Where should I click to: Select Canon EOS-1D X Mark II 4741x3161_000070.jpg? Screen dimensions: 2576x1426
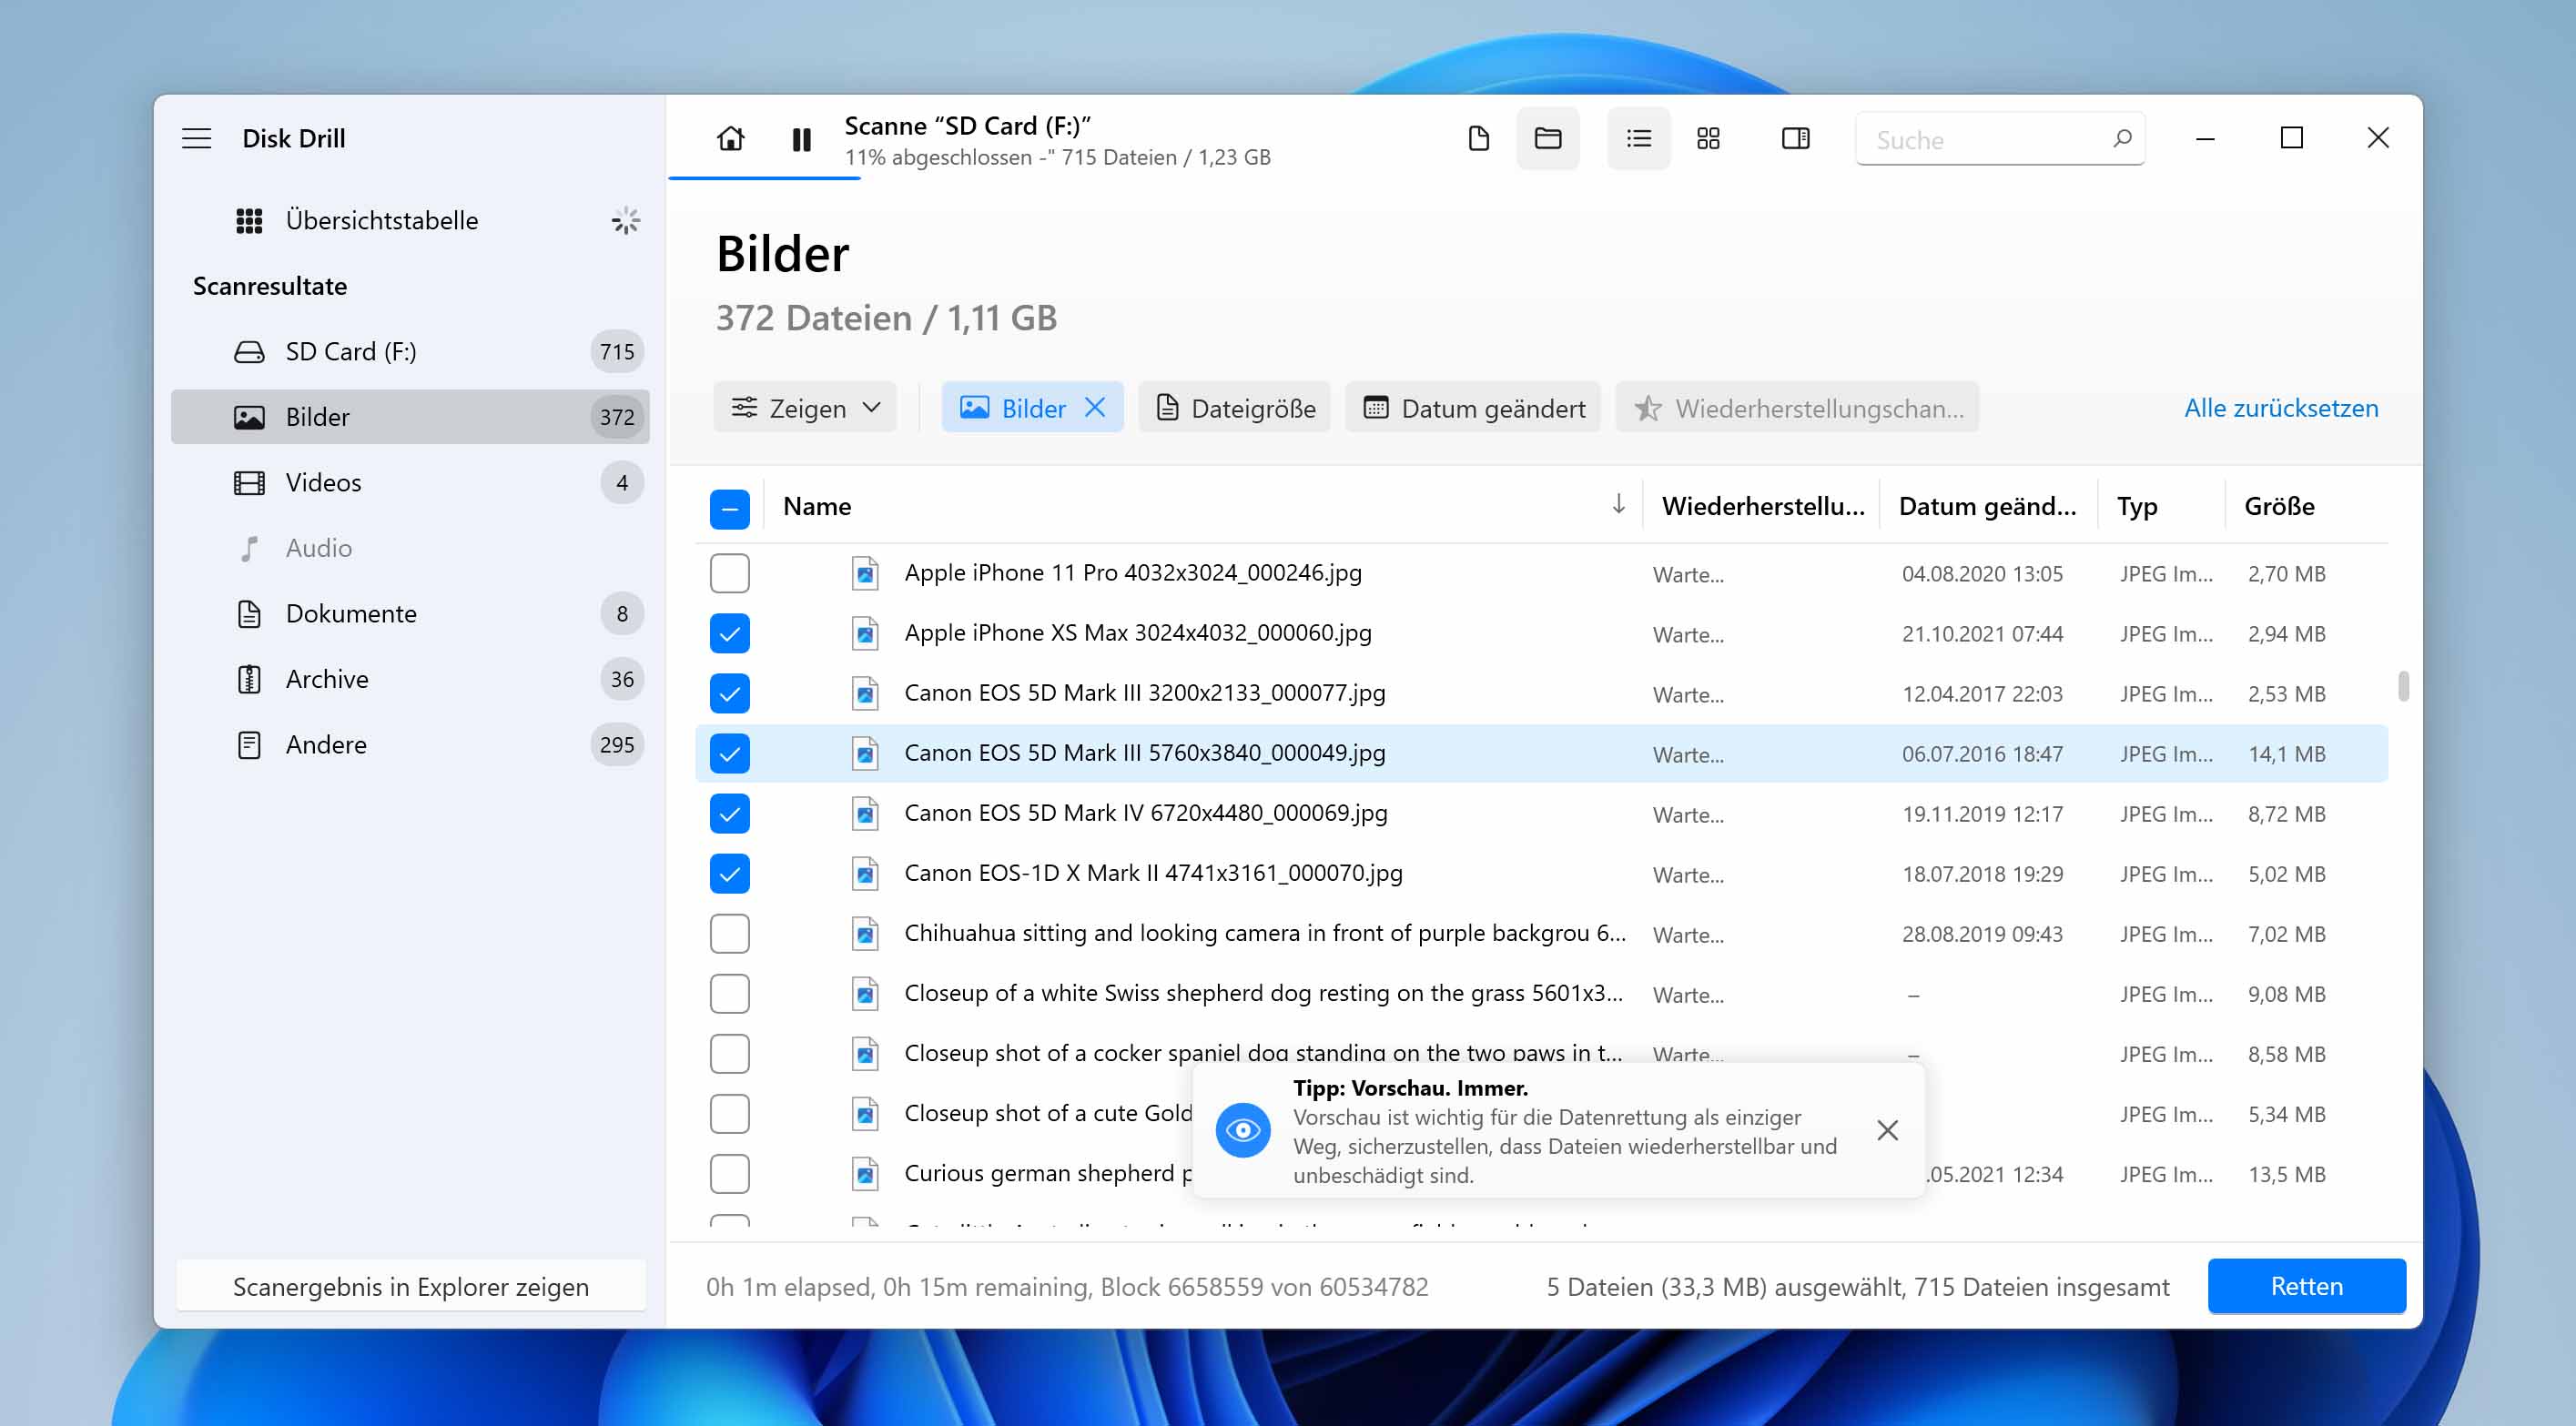coord(1153,873)
